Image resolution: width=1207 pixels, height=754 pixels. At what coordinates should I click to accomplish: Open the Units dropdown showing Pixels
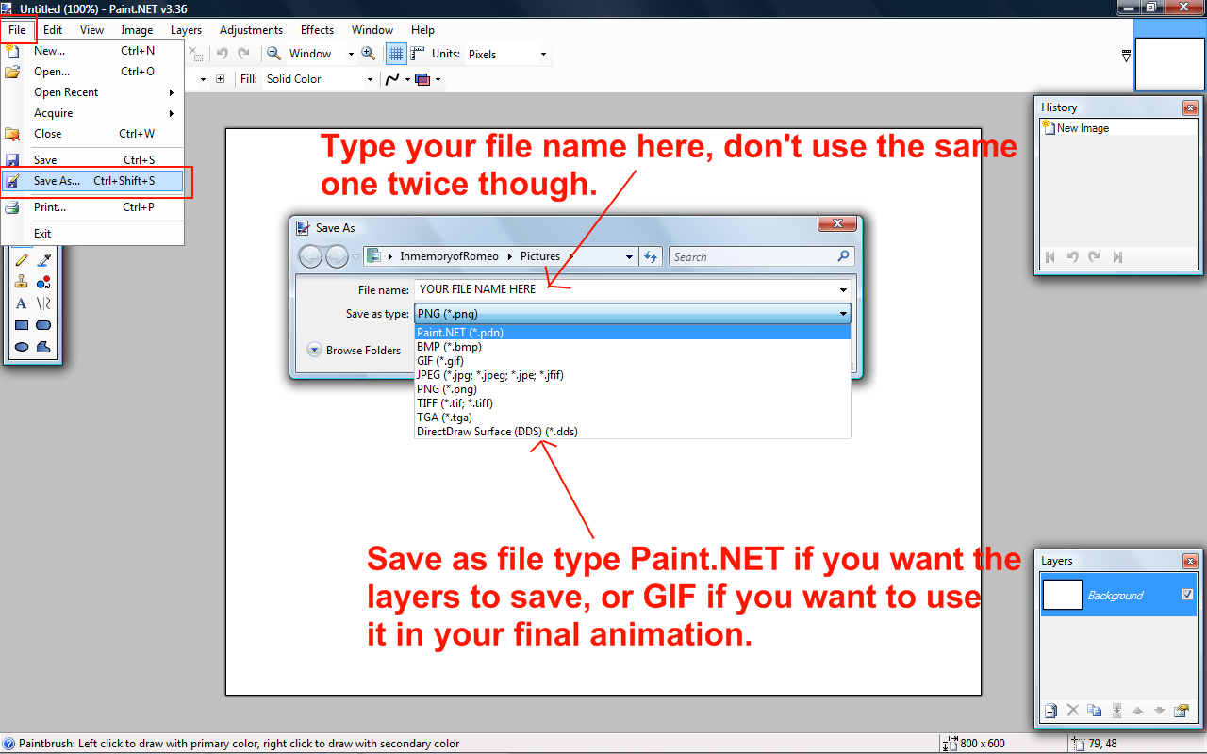tap(506, 55)
